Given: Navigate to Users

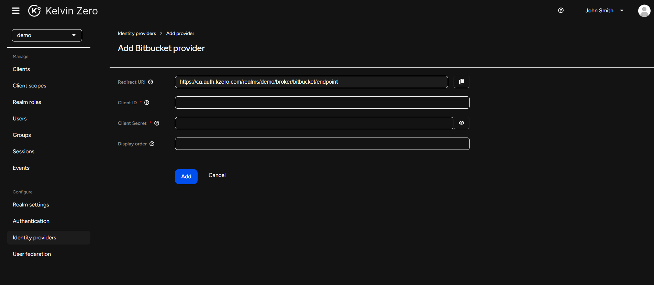Looking at the screenshot, I should coord(20,119).
